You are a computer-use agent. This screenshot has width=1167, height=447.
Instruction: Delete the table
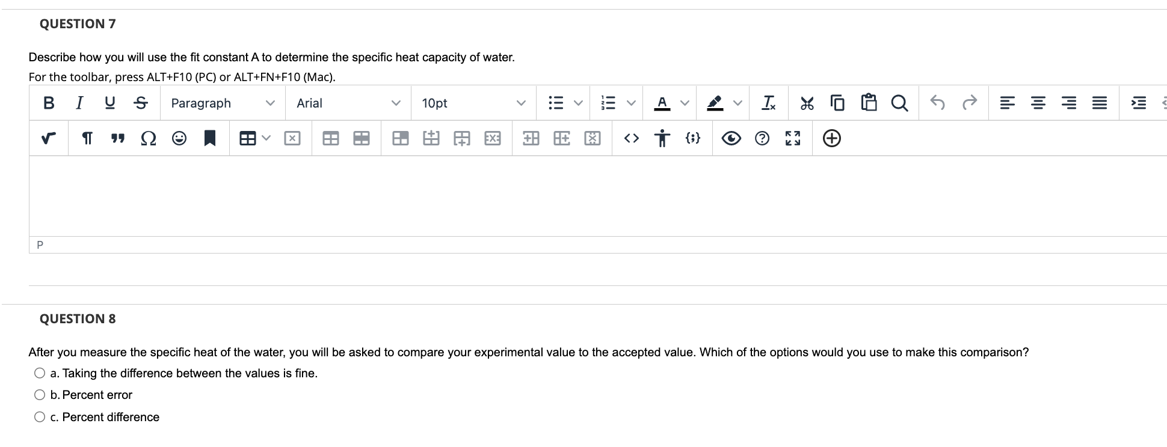[x=292, y=139]
